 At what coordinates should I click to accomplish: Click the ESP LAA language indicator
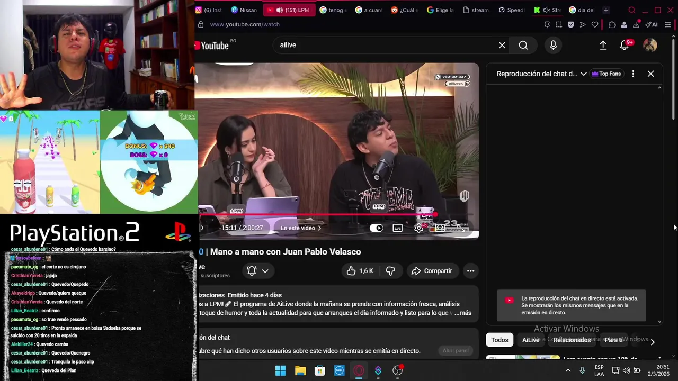599,370
